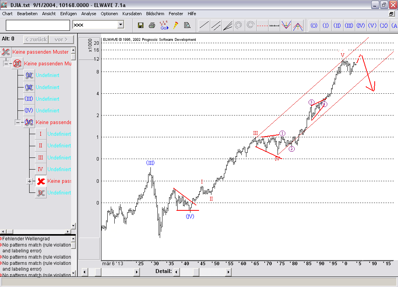Insert wave label (III) from toolbar
Image resolution: width=398 pixels, height=287 pixels.
coord(349,26)
